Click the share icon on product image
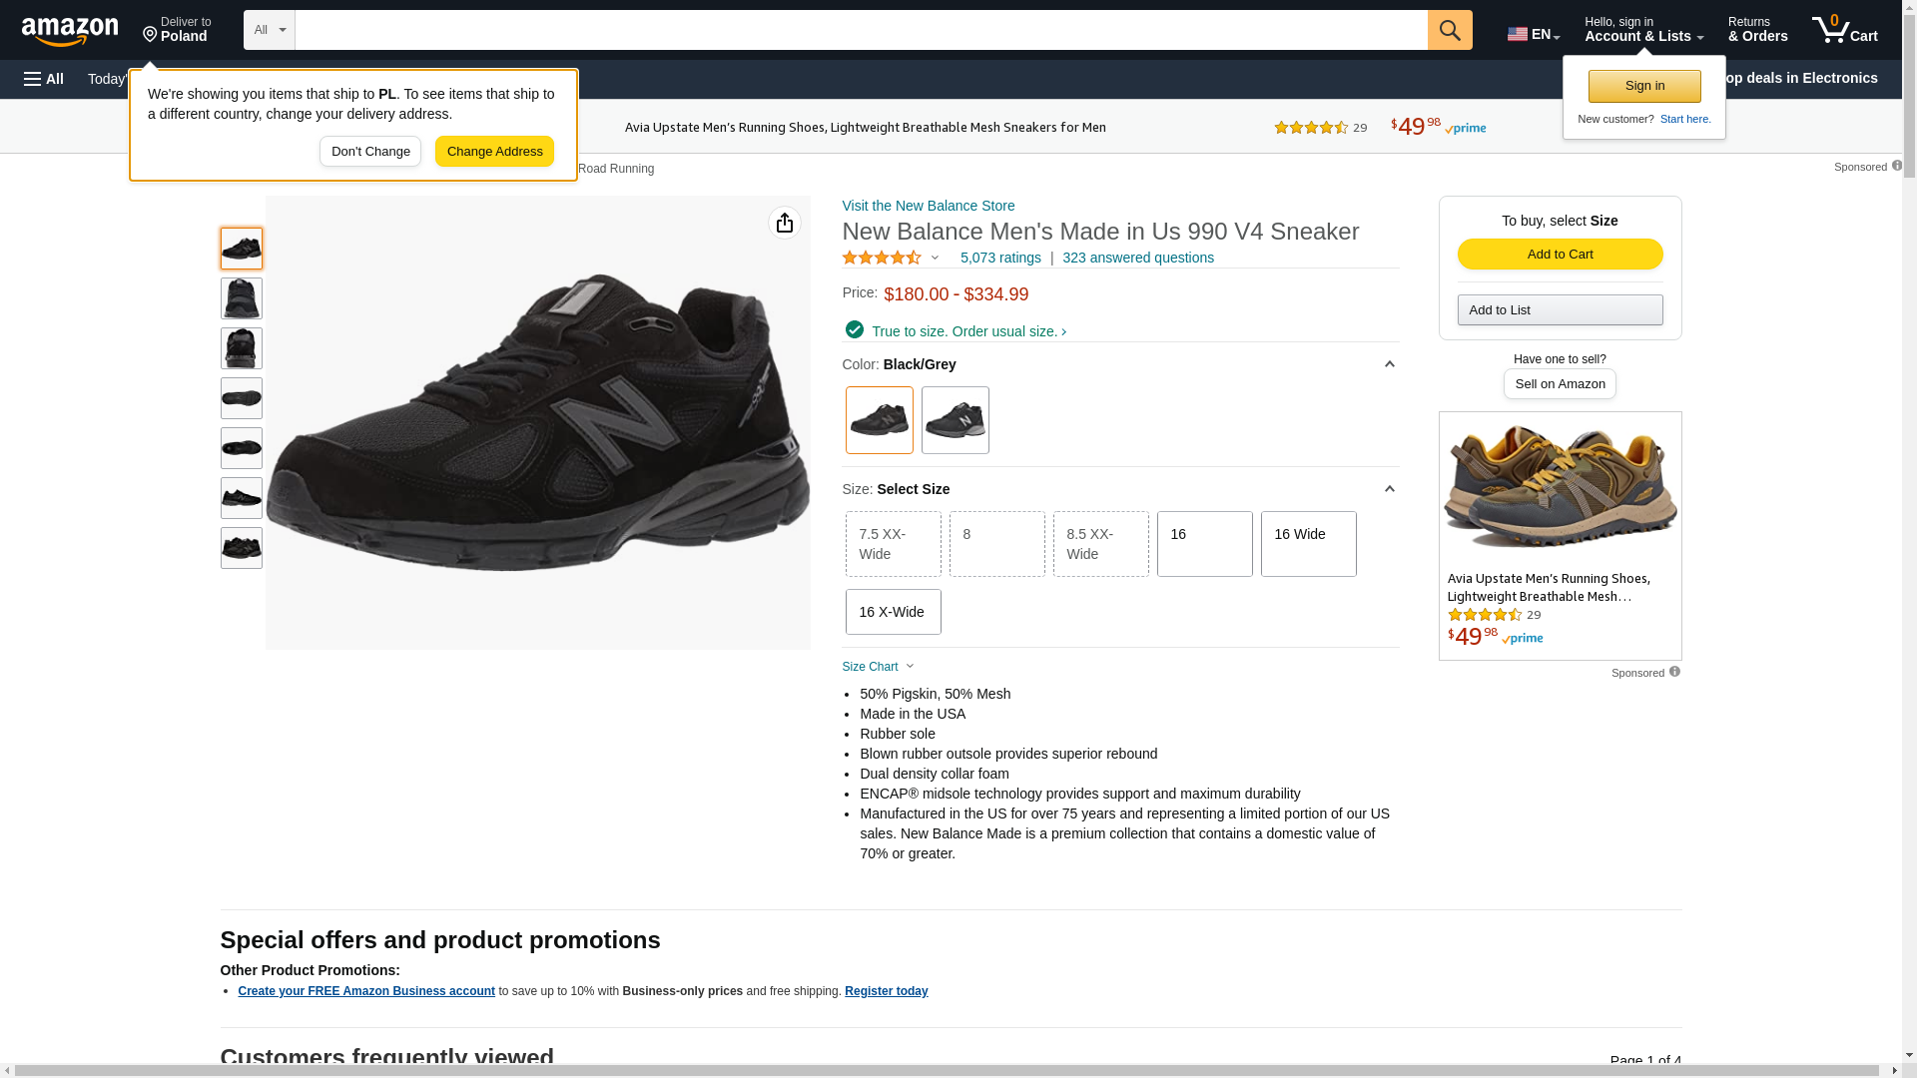 pyautogui.click(x=785, y=223)
